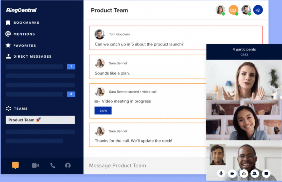Expand the +8 additional members badge
This screenshot has height=182, width=282.
(258, 10)
